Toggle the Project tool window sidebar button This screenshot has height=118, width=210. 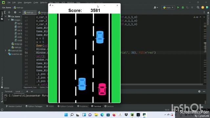point(2,15)
